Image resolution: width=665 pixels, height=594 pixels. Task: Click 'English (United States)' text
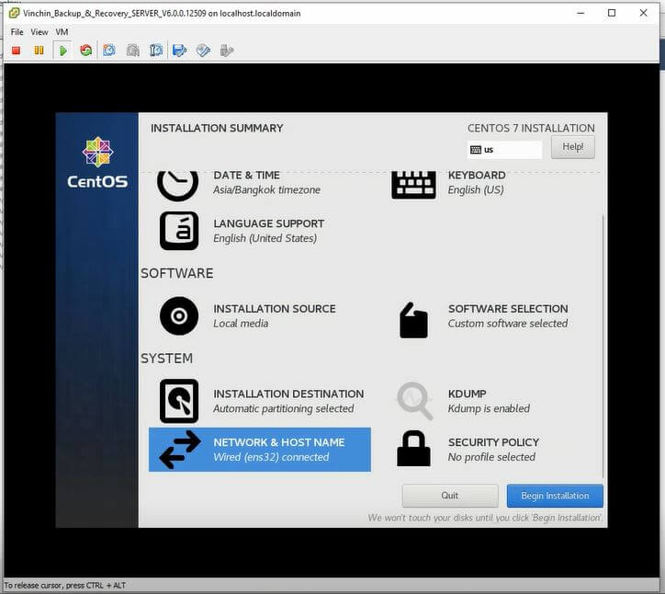[x=265, y=238]
